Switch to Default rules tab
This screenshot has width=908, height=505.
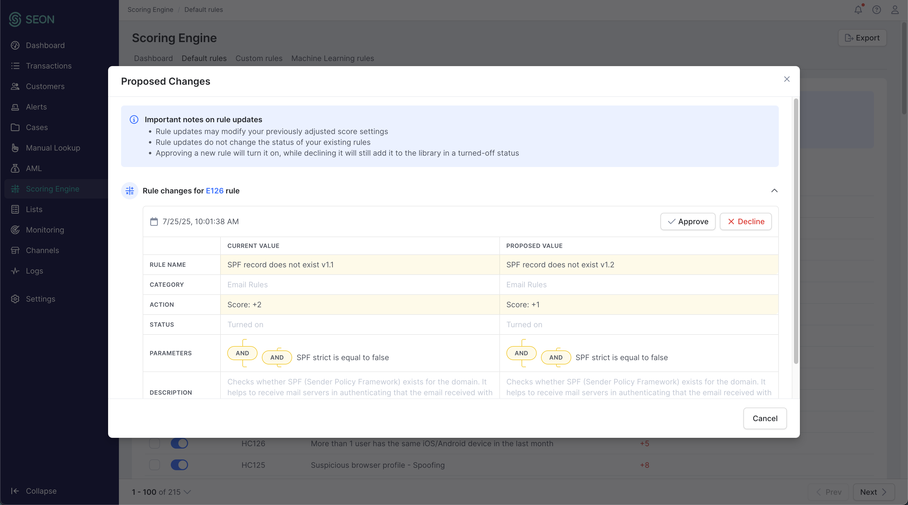pos(204,59)
